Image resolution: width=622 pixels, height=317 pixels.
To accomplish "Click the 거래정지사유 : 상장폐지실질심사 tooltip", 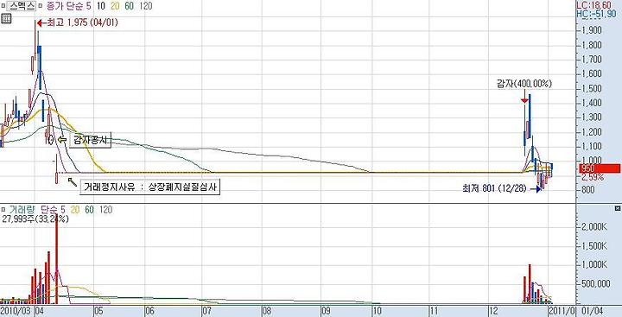I will coord(150,187).
